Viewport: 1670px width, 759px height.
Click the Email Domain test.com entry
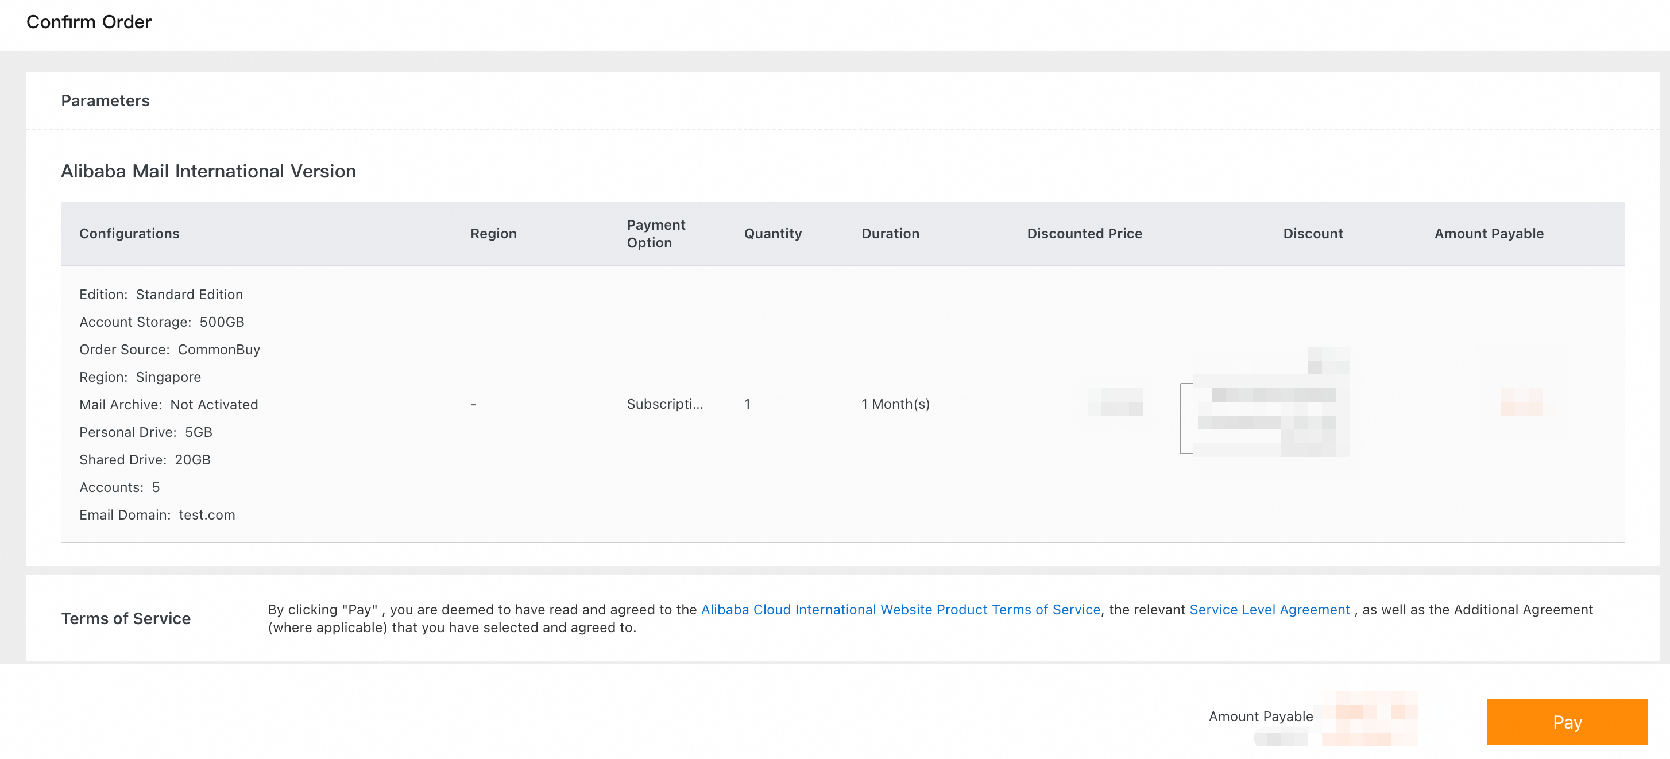click(157, 514)
